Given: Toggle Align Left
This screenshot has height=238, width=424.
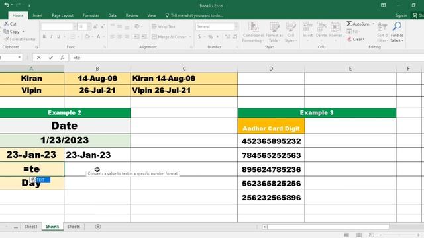Looking at the screenshot, I should coord(112,36).
